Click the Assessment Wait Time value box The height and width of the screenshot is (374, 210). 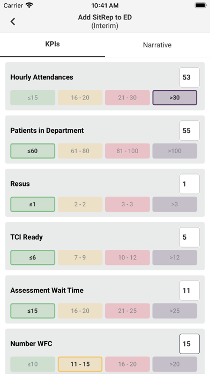pyautogui.click(x=189, y=291)
